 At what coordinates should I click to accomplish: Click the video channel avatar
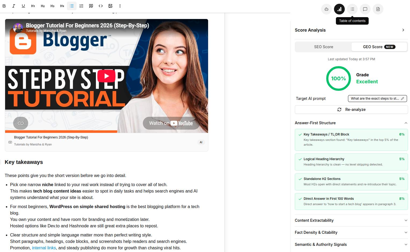tap(18, 28)
